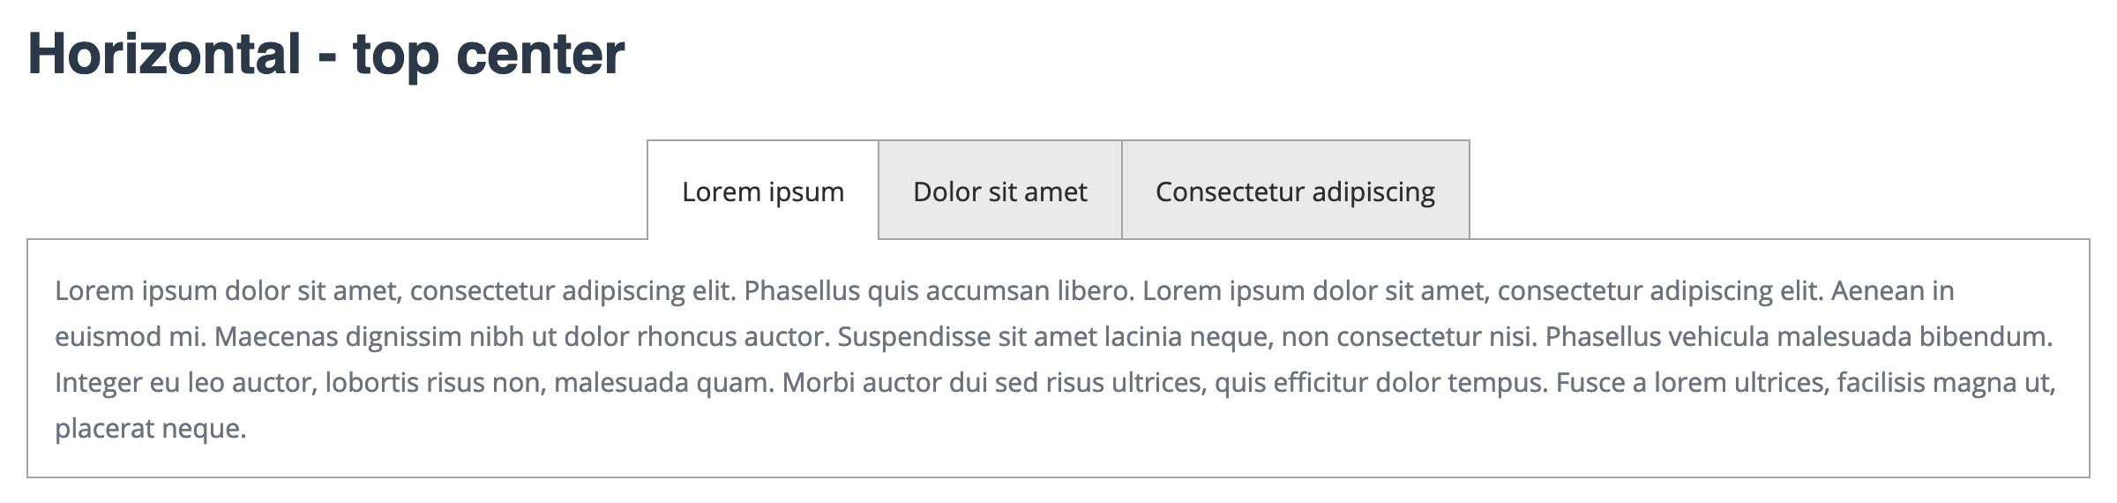The width and height of the screenshot is (2117, 503).
Task: Click the text Phasellus vehicula malesuada bibendum
Action: 1799,336
